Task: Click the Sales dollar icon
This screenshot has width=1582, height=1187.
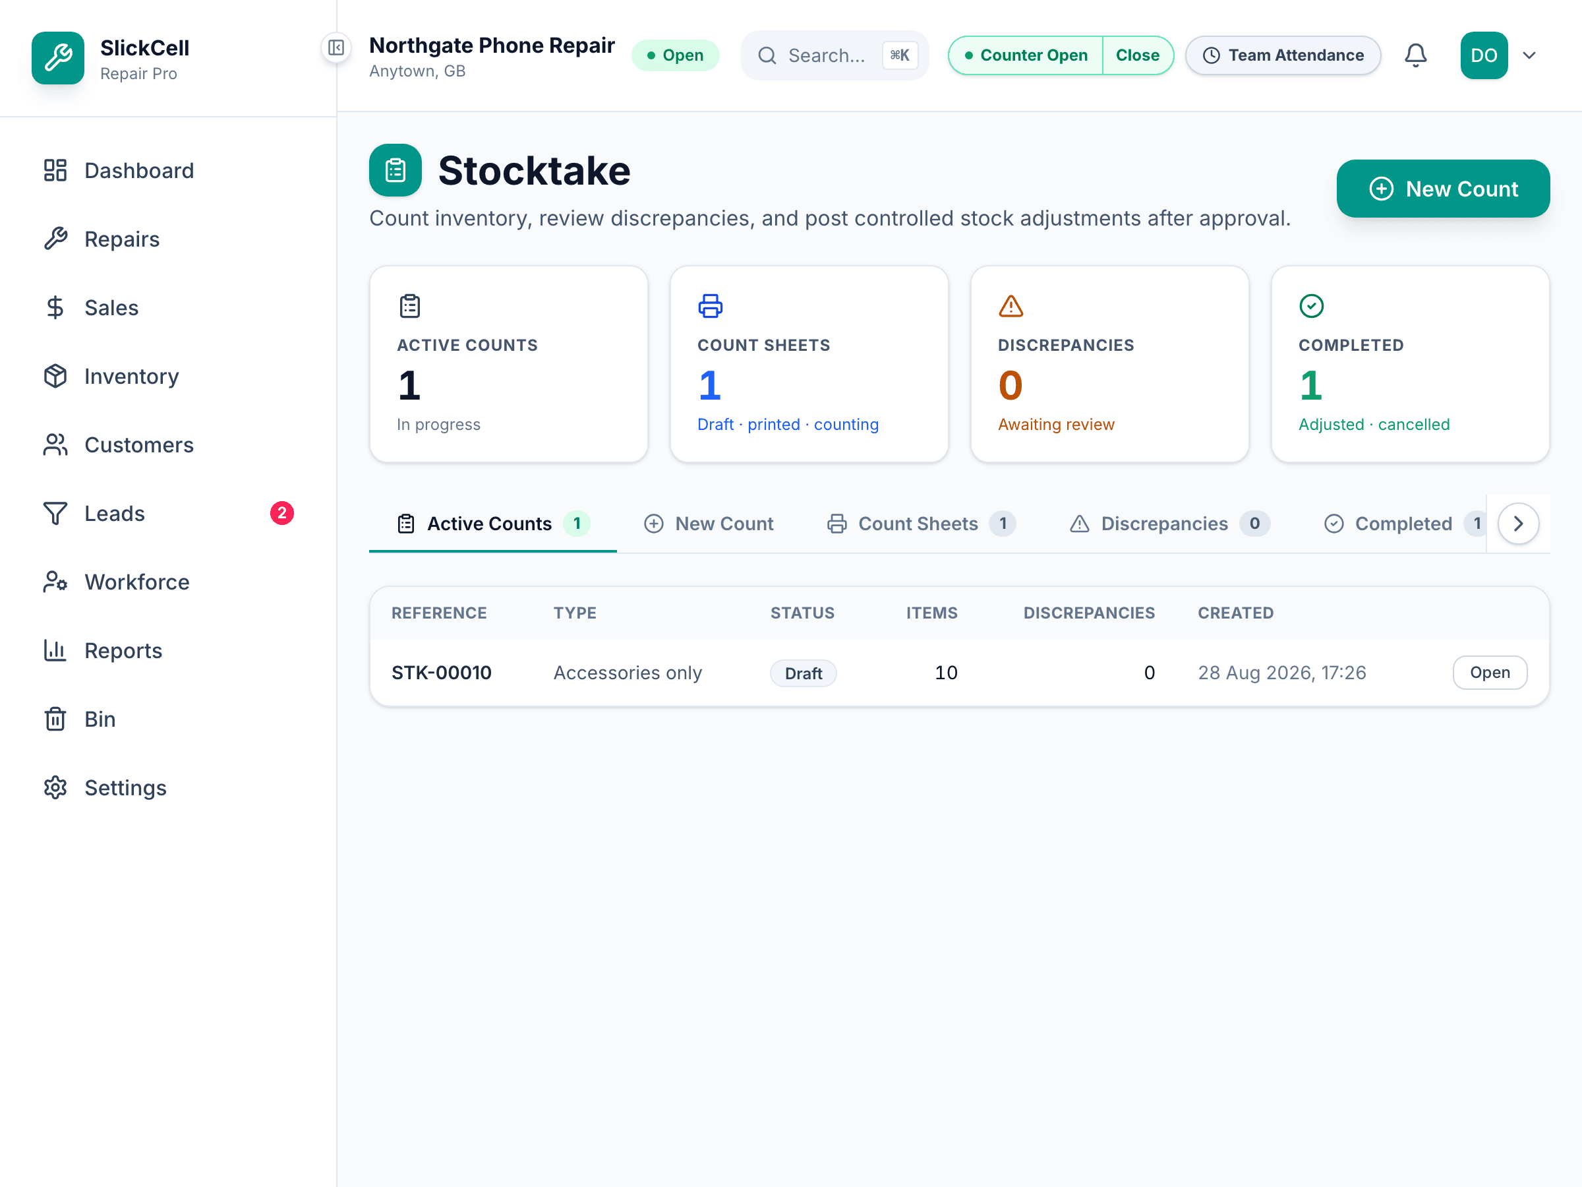Action: point(55,308)
